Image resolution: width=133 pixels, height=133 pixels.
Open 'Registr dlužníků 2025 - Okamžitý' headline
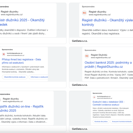(22, 22)
